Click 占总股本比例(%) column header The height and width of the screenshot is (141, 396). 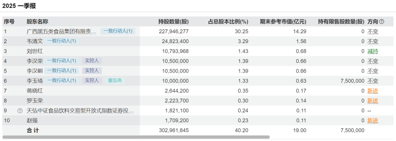click(x=228, y=22)
